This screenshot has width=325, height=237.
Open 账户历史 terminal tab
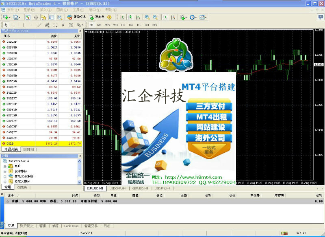[27, 226]
